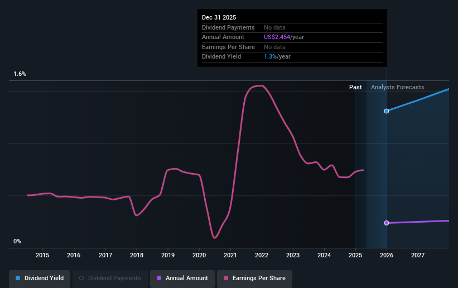Enable the Dividend Payments legend series
The width and height of the screenshot is (458, 288).
(x=110, y=278)
